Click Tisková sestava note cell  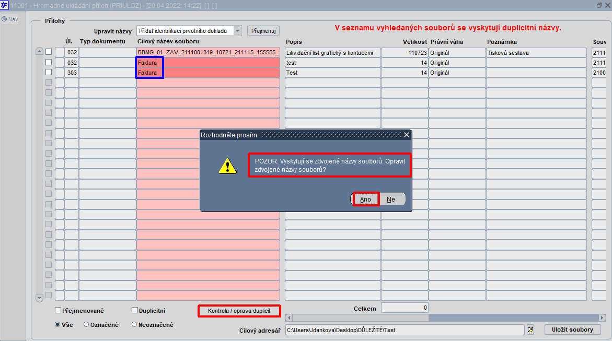pos(536,53)
